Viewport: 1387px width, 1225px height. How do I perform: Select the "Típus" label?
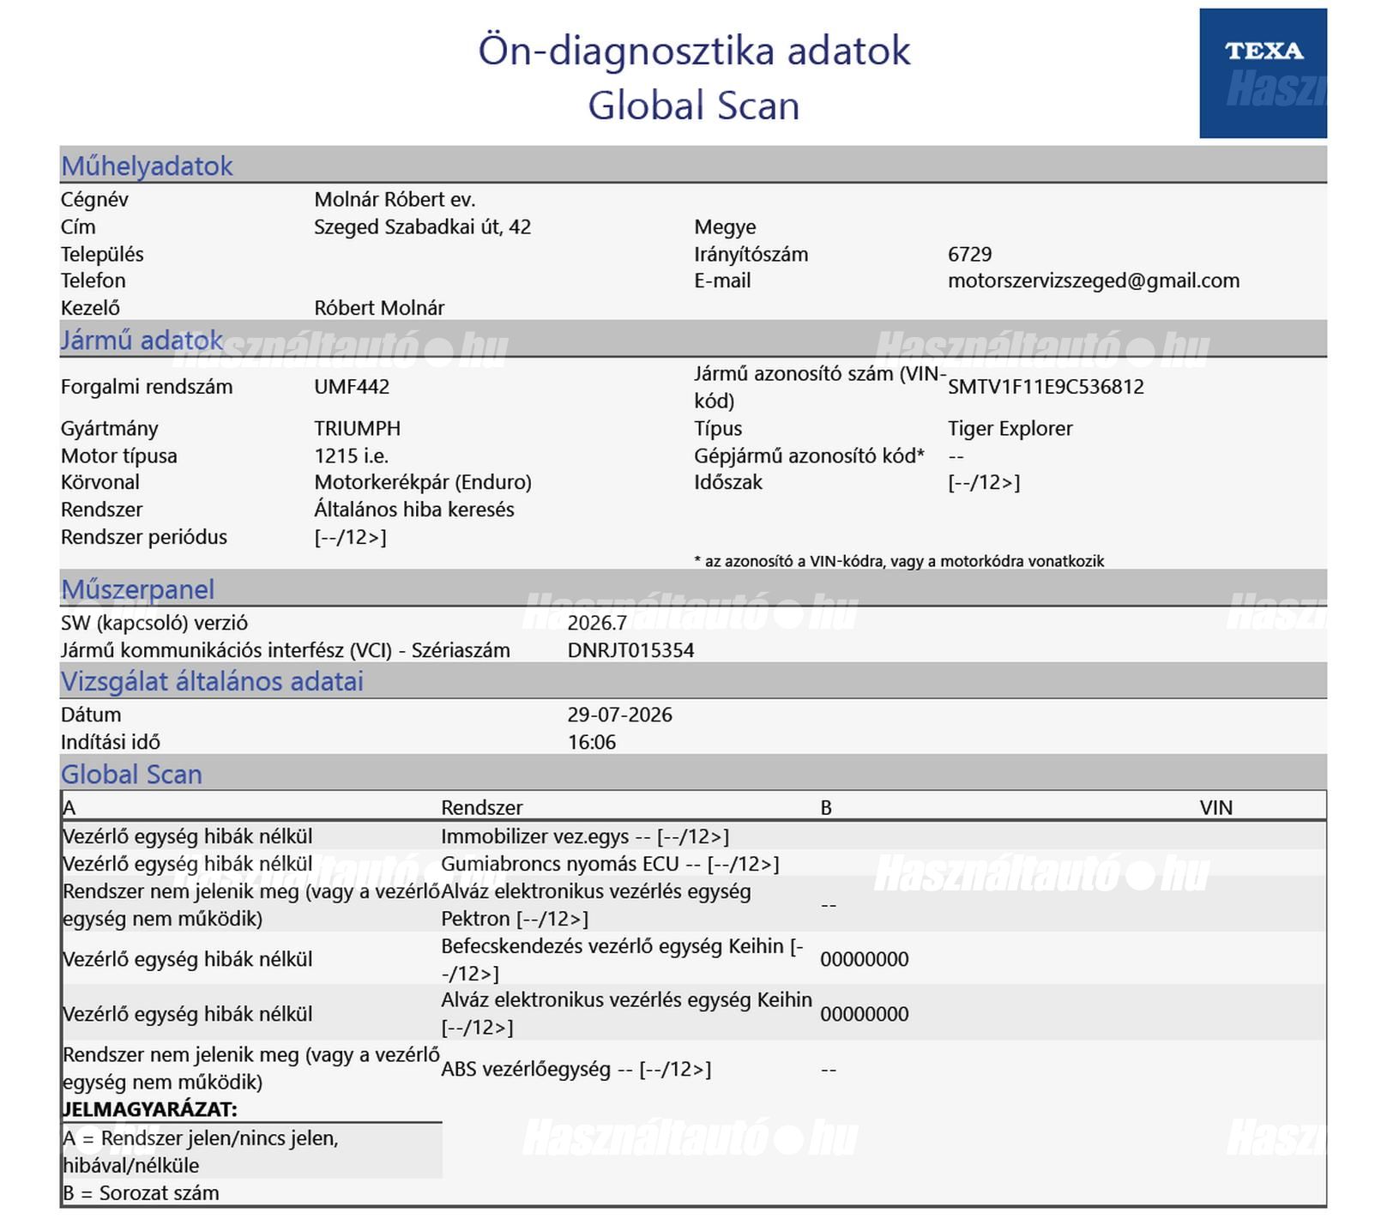click(718, 429)
